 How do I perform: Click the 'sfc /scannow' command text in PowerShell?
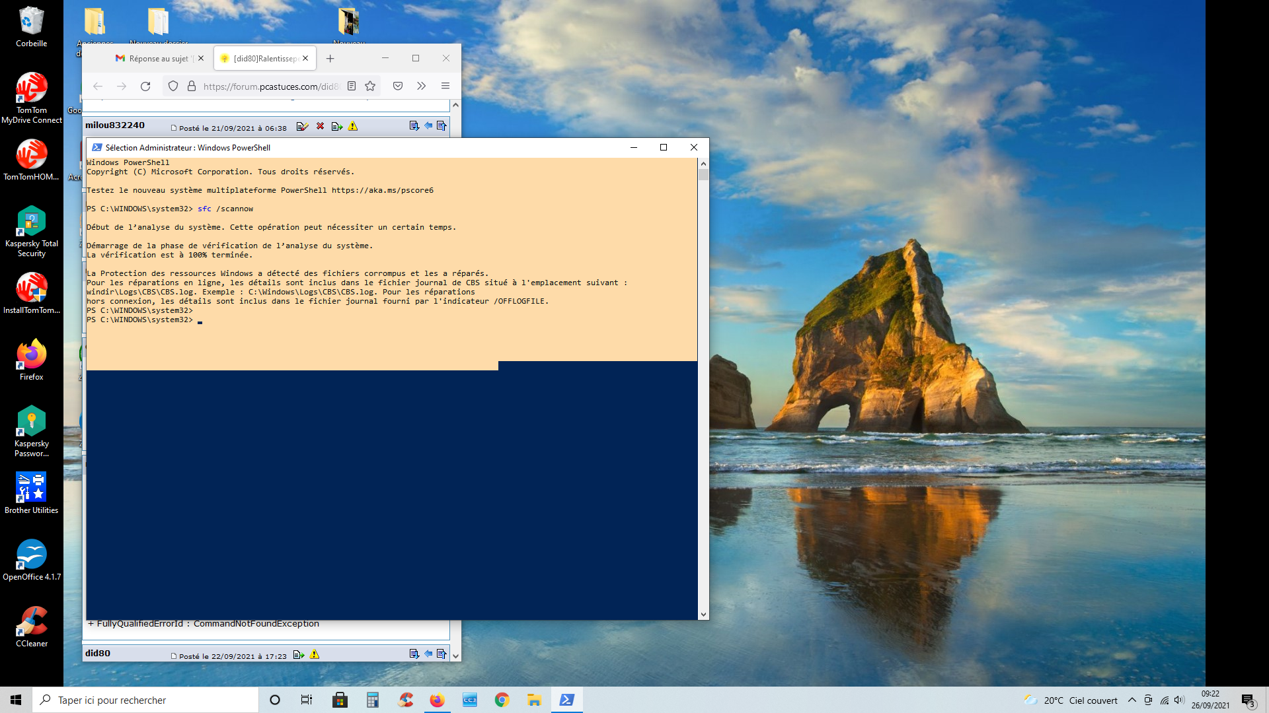click(x=225, y=209)
